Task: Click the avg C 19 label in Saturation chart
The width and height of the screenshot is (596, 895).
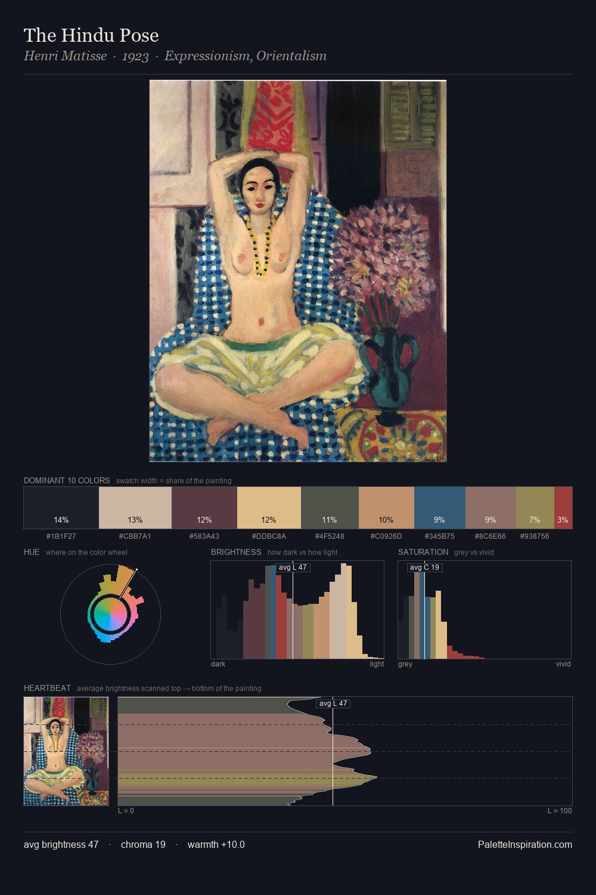Action: coord(425,567)
